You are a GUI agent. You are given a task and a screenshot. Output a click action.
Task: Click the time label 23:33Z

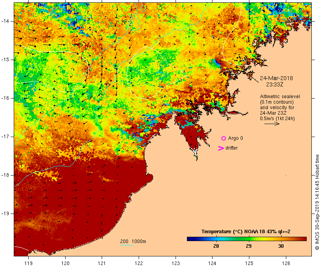tap(275, 84)
